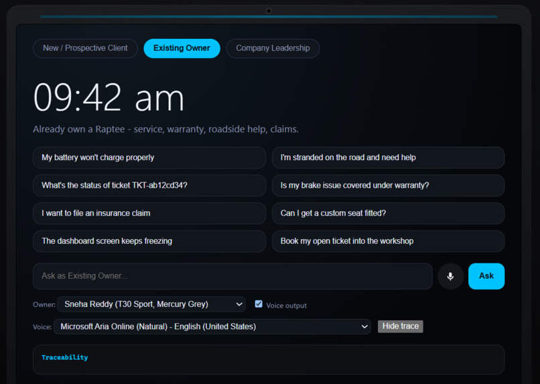This screenshot has width=540, height=384.
Task: Choose "Book my open ticket into the workshop"
Action: (388, 241)
